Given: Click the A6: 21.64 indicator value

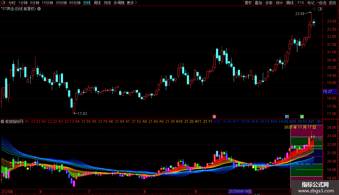Looking at the screenshot, I should (x=116, y=121).
